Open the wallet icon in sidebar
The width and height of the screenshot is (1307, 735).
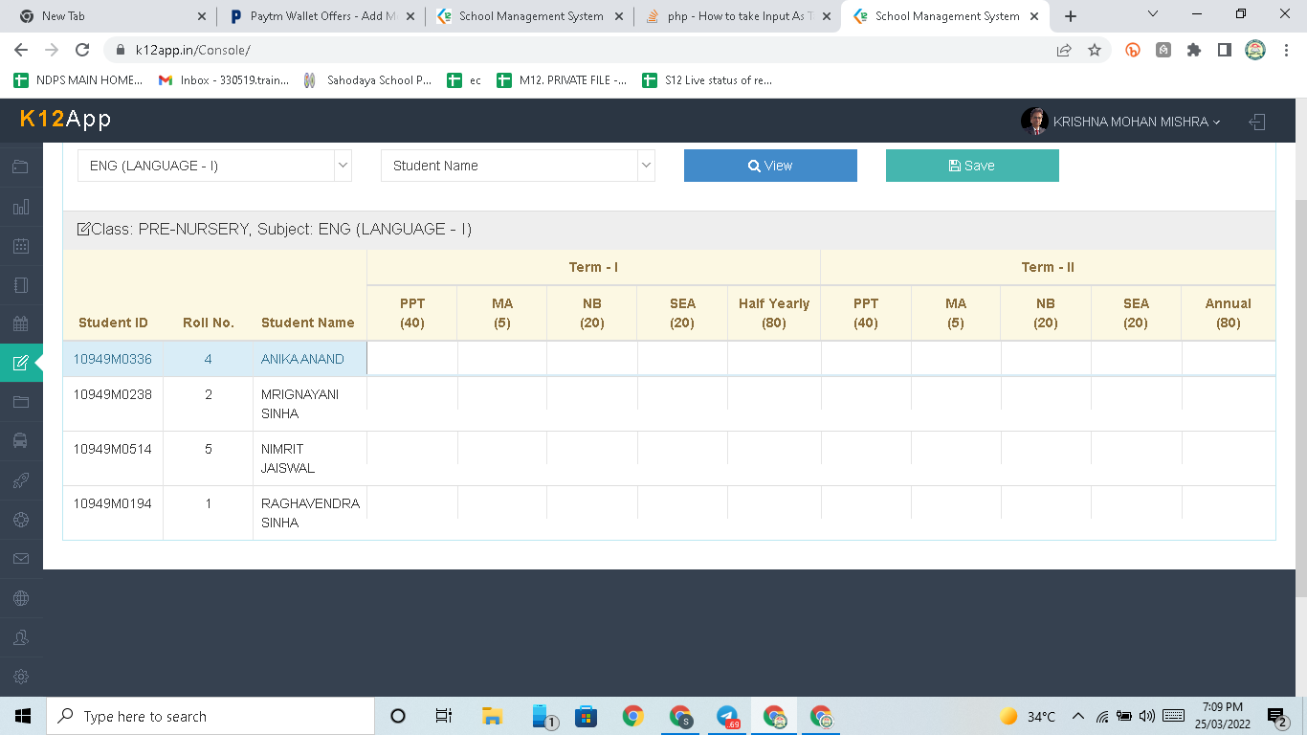coord(21,167)
